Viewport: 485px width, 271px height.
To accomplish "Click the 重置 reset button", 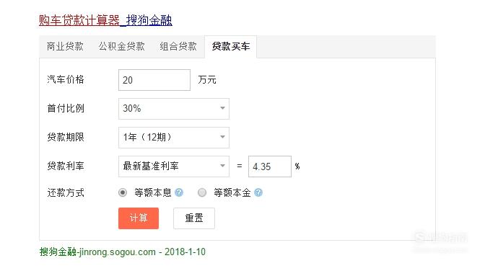I will (x=194, y=218).
